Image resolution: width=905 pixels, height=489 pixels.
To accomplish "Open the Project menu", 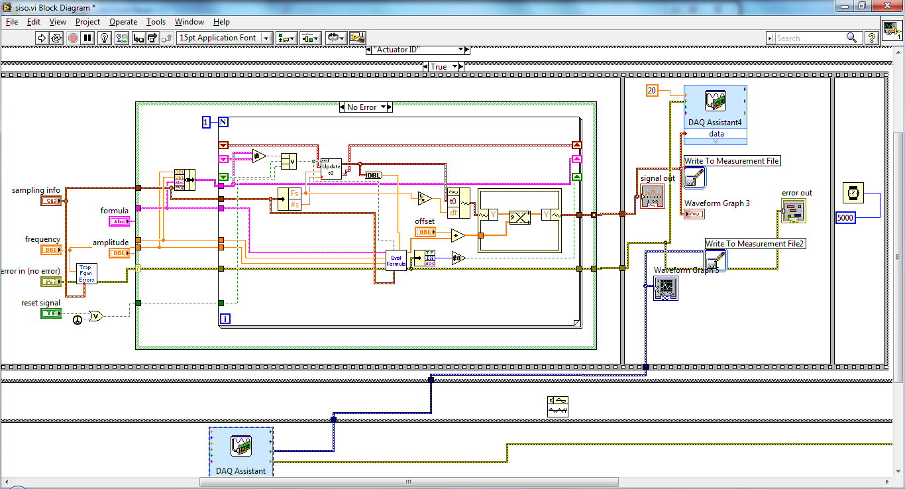I will [87, 22].
